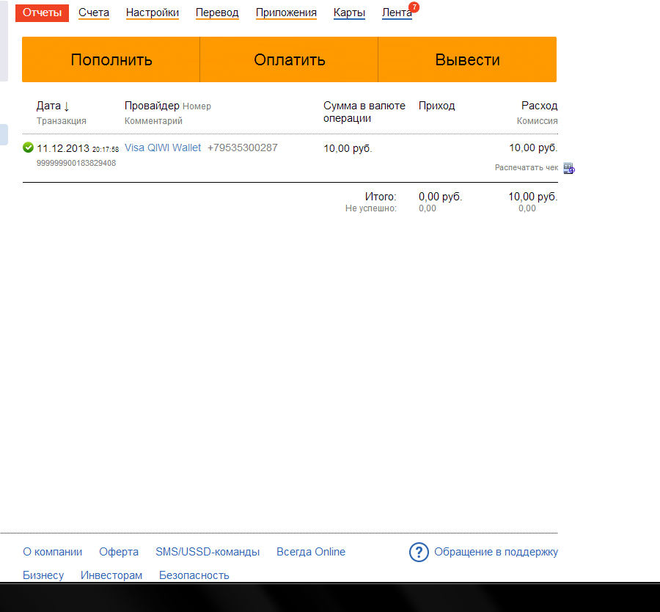Sort by the Дата column header

(x=53, y=106)
